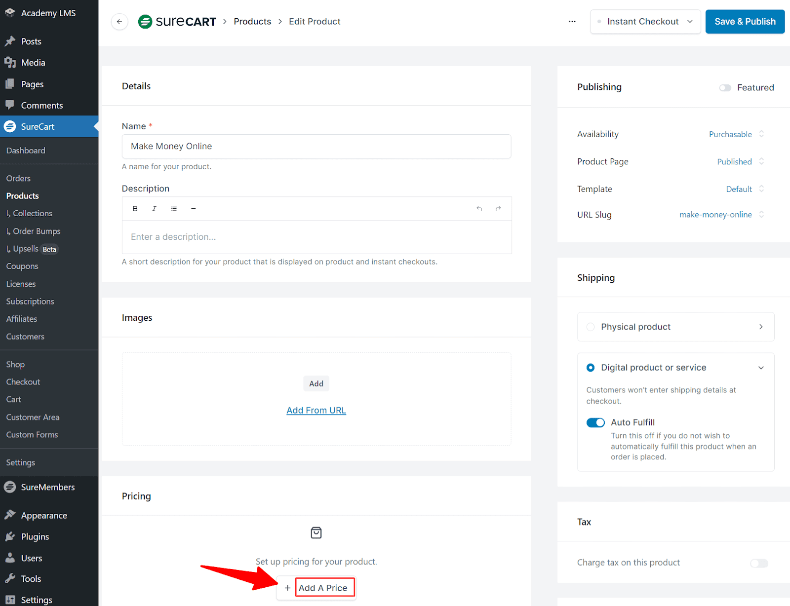Open the Instant Checkout dropdown
The width and height of the screenshot is (790, 606).
click(645, 22)
